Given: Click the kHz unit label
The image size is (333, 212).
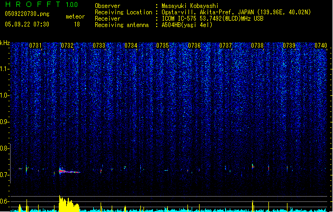Looking at the screenshot, I should [x=5, y=43].
